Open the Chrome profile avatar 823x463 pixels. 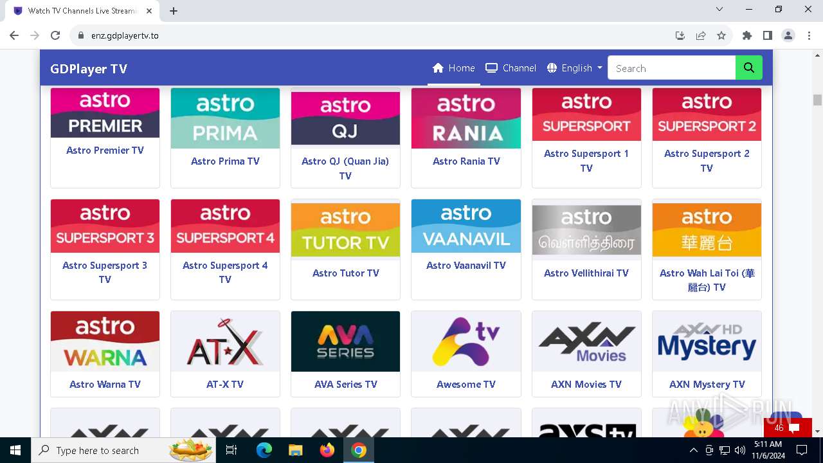pos(788,35)
